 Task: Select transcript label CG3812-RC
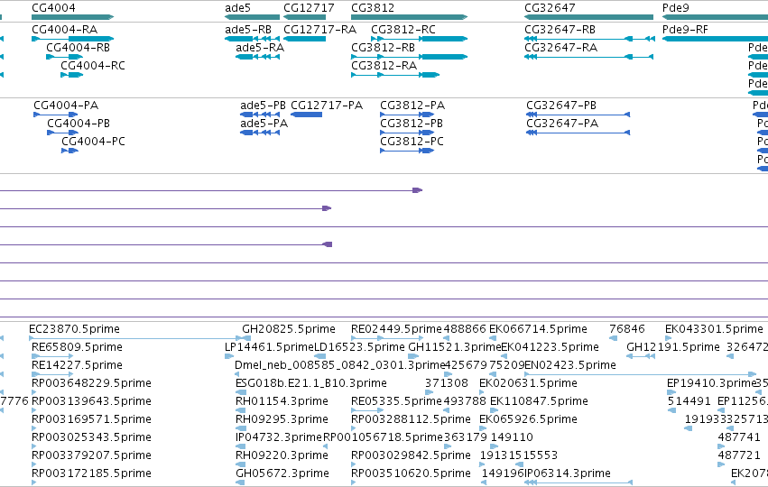[403, 30]
